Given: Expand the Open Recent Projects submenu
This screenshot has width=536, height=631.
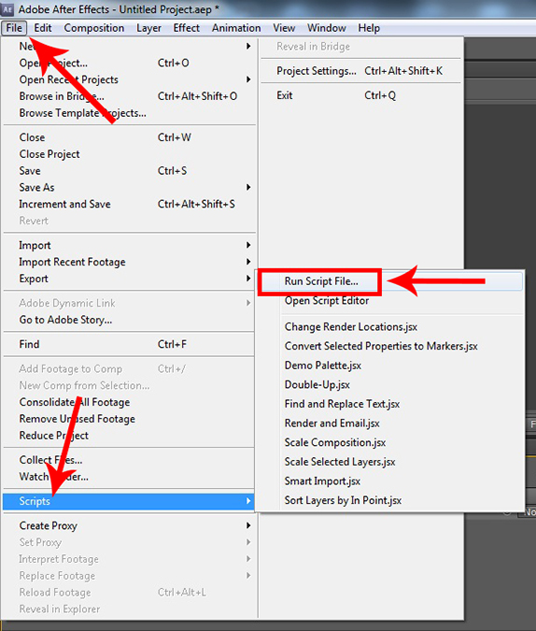Looking at the screenshot, I should tap(129, 79).
